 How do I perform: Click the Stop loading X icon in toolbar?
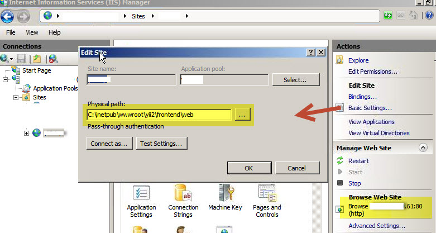(x=401, y=15)
